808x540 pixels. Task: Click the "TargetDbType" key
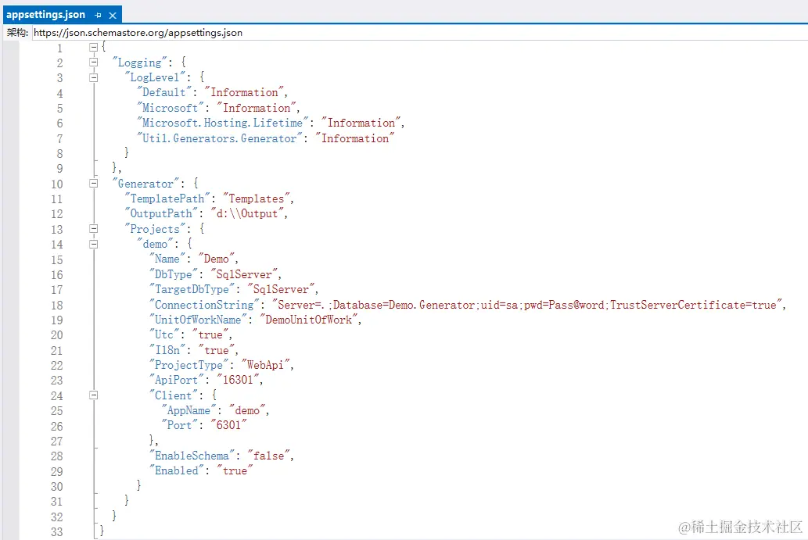click(x=192, y=289)
